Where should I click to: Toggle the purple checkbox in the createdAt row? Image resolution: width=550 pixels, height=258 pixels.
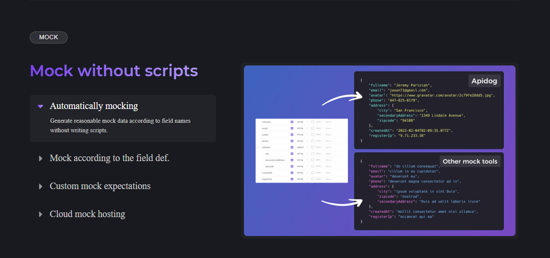pos(292,173)
